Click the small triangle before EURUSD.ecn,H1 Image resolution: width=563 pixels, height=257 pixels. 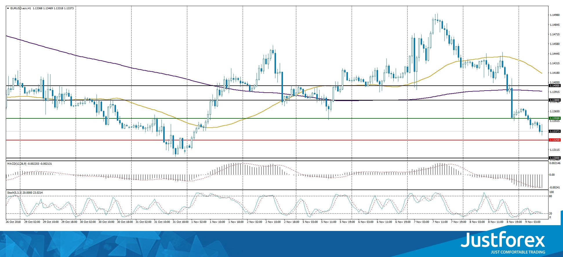[8, 8]
